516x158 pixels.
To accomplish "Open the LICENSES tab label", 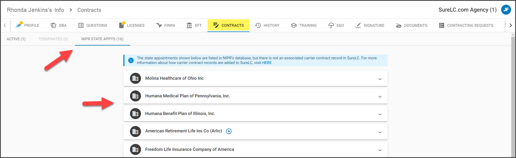I will pos(136,25).
